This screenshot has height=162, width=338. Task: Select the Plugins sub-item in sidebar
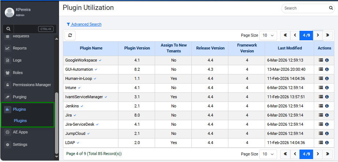click(20, 121)
